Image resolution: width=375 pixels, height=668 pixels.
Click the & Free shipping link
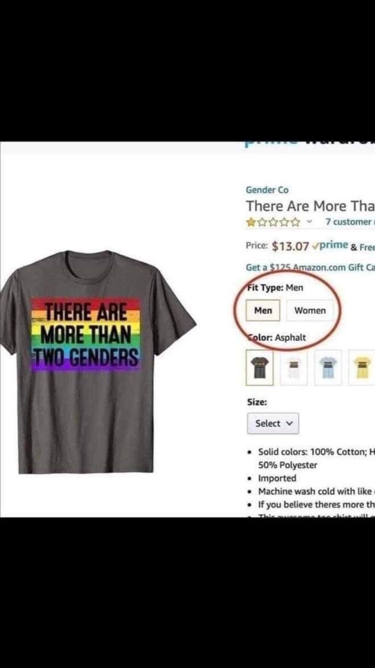[362, 247]
